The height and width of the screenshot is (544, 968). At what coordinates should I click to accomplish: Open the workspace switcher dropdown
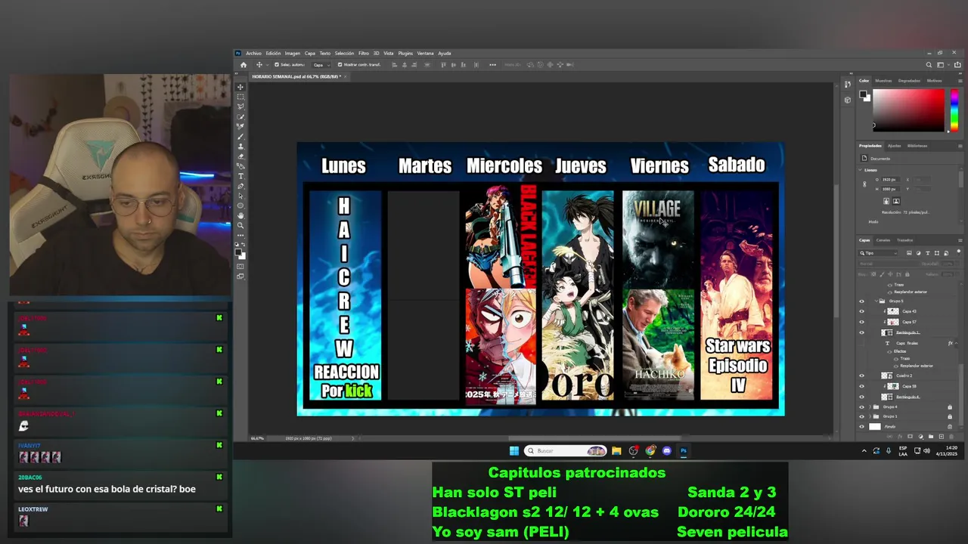tap(943, 65)
